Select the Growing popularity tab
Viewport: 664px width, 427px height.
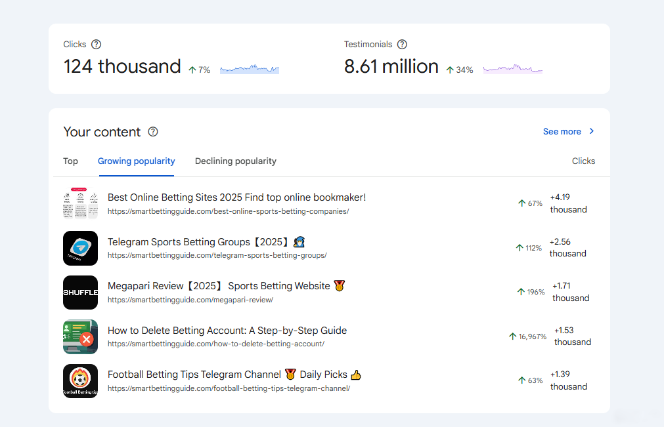click(x=137, y=161)
